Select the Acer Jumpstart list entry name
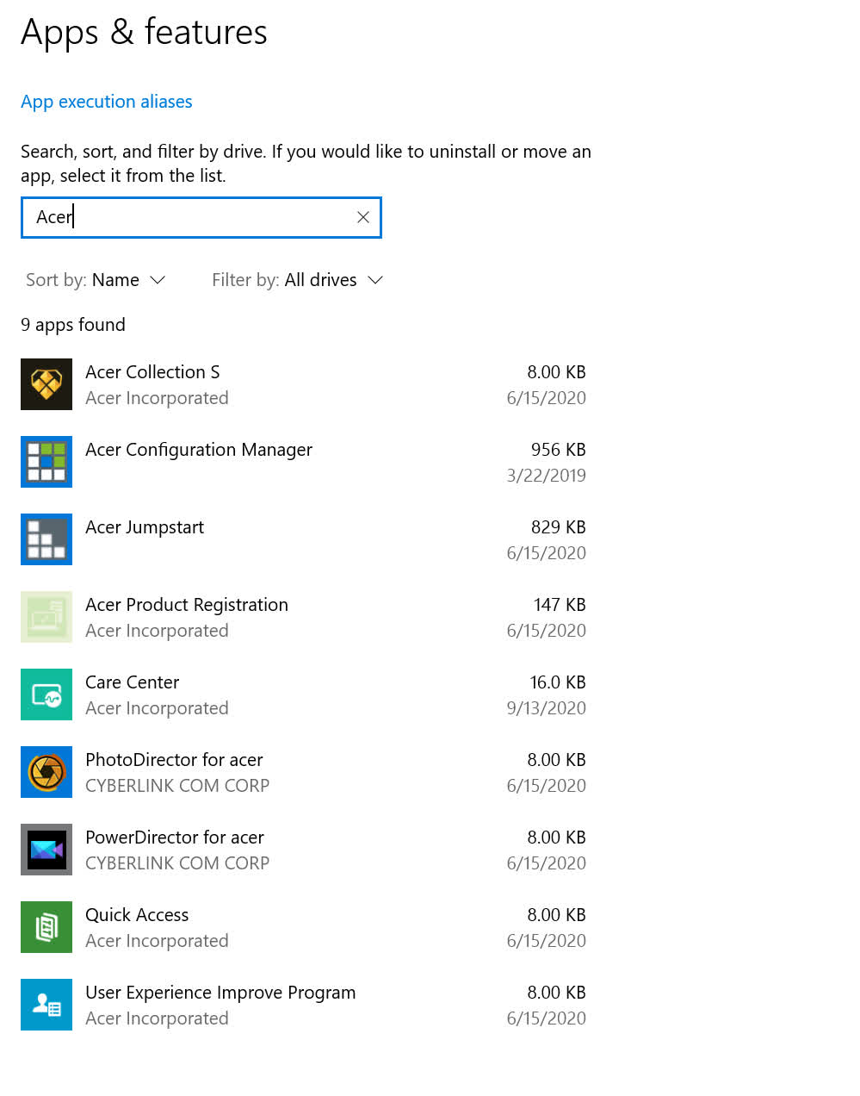860x1096 pixels. click(x=145, y=527)
